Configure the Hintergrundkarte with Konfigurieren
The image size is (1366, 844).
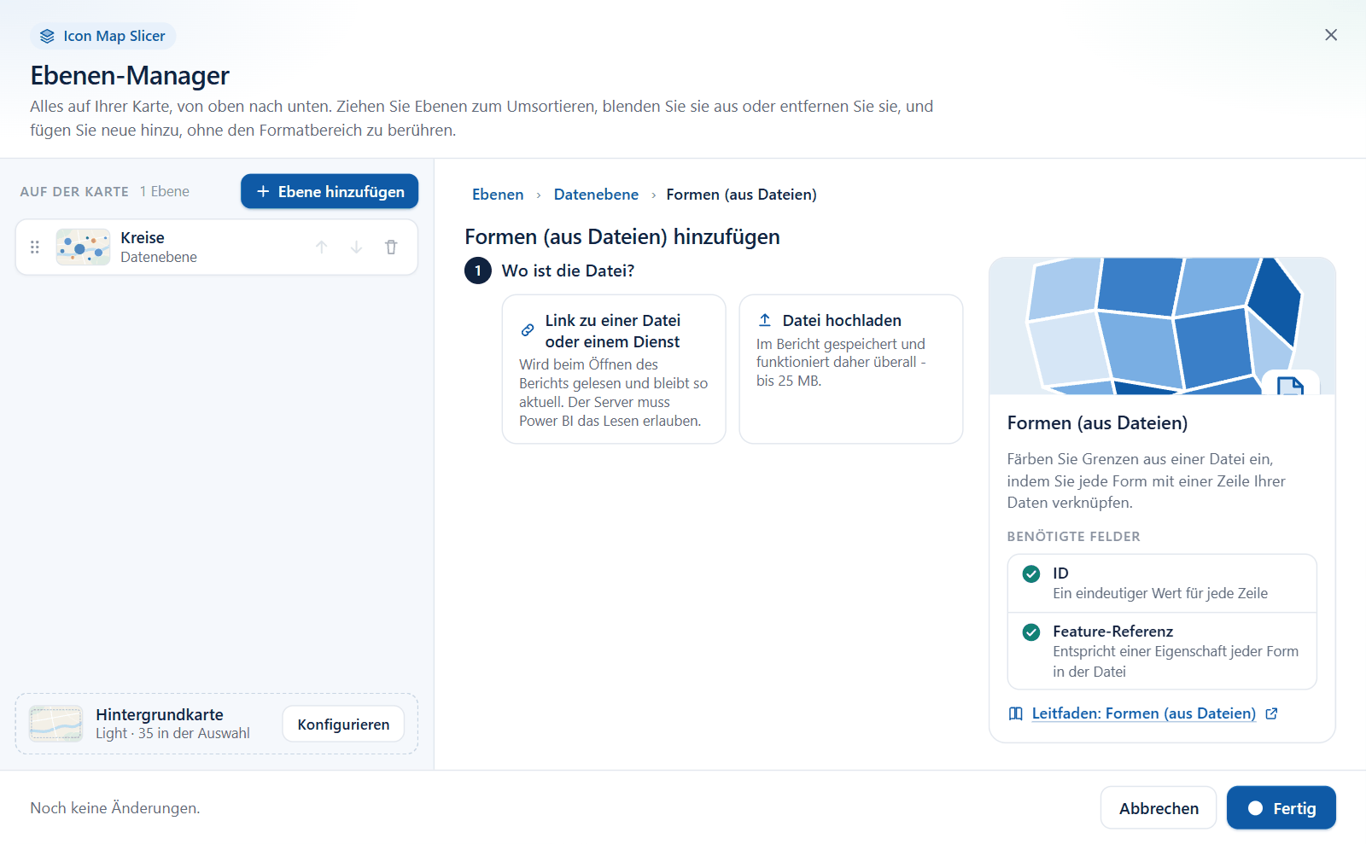tap(343, 724)
